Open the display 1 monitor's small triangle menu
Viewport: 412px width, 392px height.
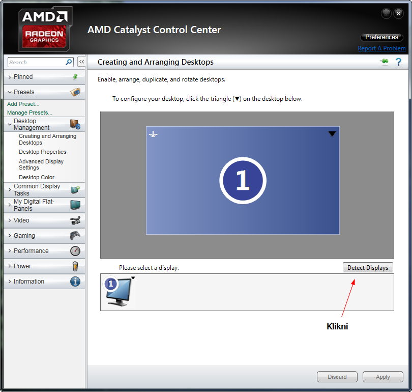[x=133, y=278]
